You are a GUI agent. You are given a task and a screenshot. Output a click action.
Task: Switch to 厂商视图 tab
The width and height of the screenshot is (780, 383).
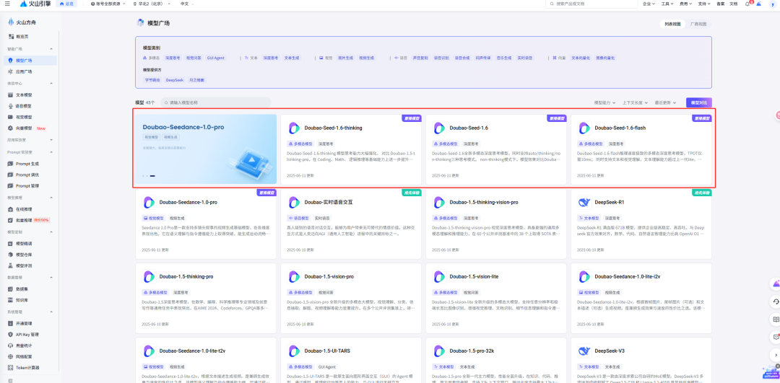[698, 24]
